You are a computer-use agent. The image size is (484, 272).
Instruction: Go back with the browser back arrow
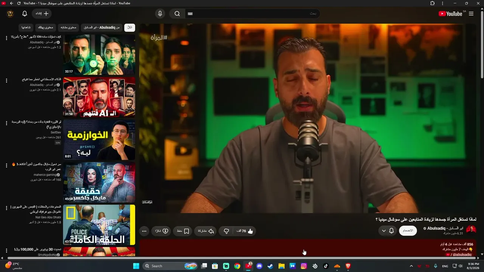[x=11, y=3]
